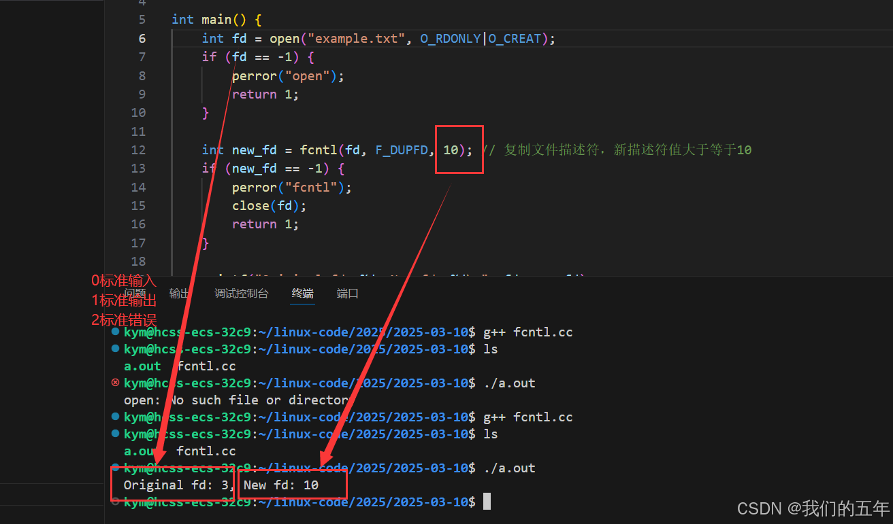The height and width of the screenshot is (524, 893).
Task: Select the 问题 (Problems) tab
Action: (136, 293)
